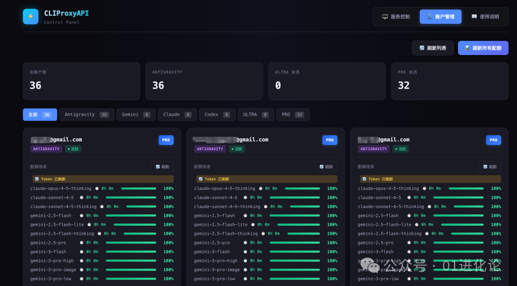Viewport: 517px width, 286px height.
Task: Click Token 已刷新 icon in first account card
Action: (37, 179)
